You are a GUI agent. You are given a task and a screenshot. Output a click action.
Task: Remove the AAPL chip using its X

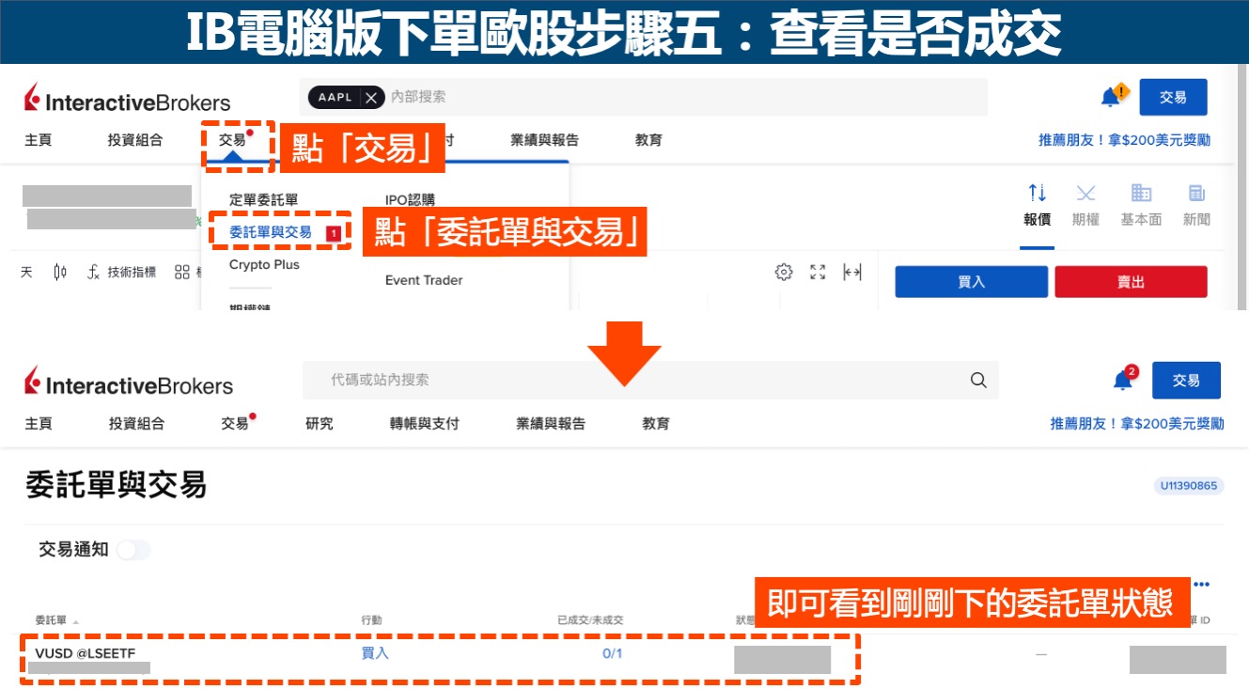click(371, 97)
